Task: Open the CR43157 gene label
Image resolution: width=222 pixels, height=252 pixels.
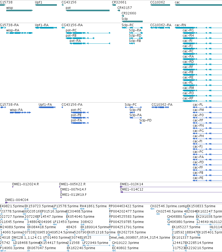Action: [x=125, y=8]
